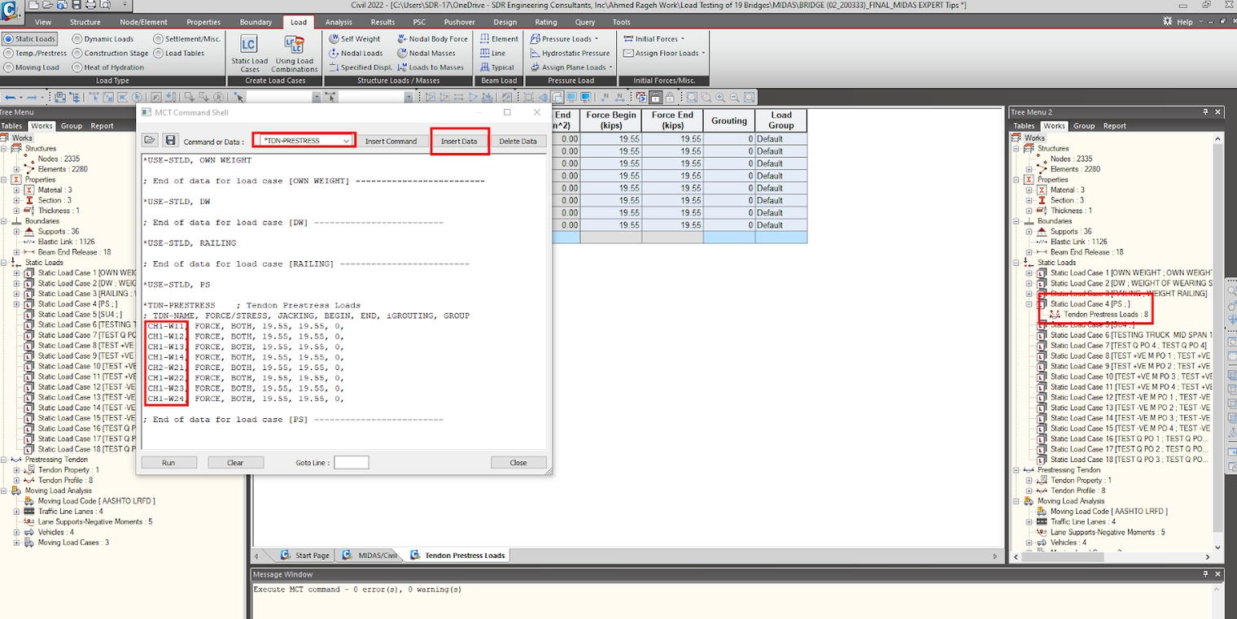Select the Nodal Body Force tool
The width and height of the screenshot is (1237, 619).
pos(402,39)
